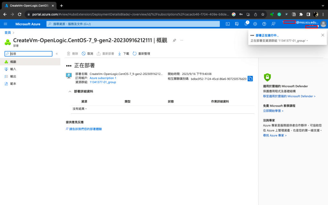This screenshot has height=205, width=328.
Task: Dismiss the 部署正在進行中 notification
Action: pyautogui.click(x=323, y=35)
